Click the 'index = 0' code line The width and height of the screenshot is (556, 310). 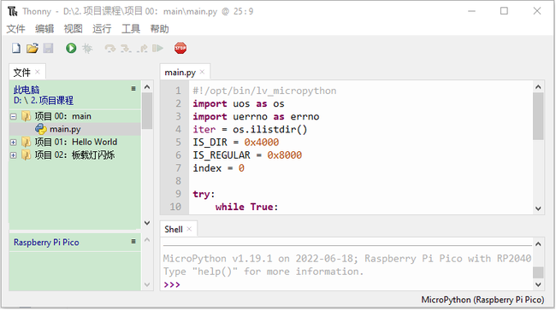point(218,168)
